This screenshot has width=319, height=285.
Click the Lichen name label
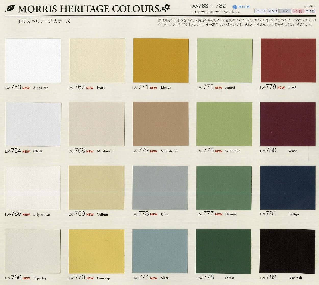166,88
